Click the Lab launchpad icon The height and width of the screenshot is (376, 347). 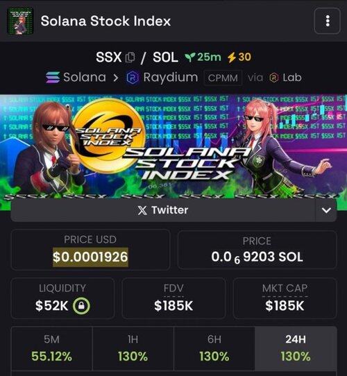tap(274, 78)
